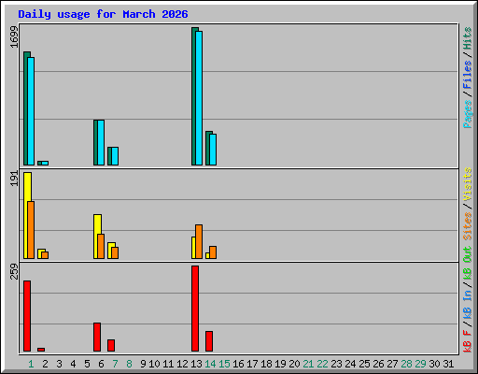Viewport: 478px width, 374px height.
Task: Click the red "kB F" legend label
Action: tap(468, 341)
